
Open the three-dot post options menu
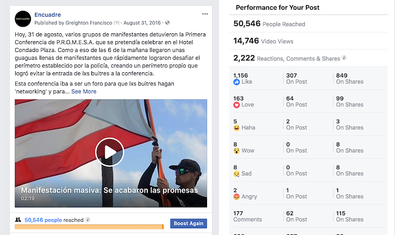[x=205, y=14]
